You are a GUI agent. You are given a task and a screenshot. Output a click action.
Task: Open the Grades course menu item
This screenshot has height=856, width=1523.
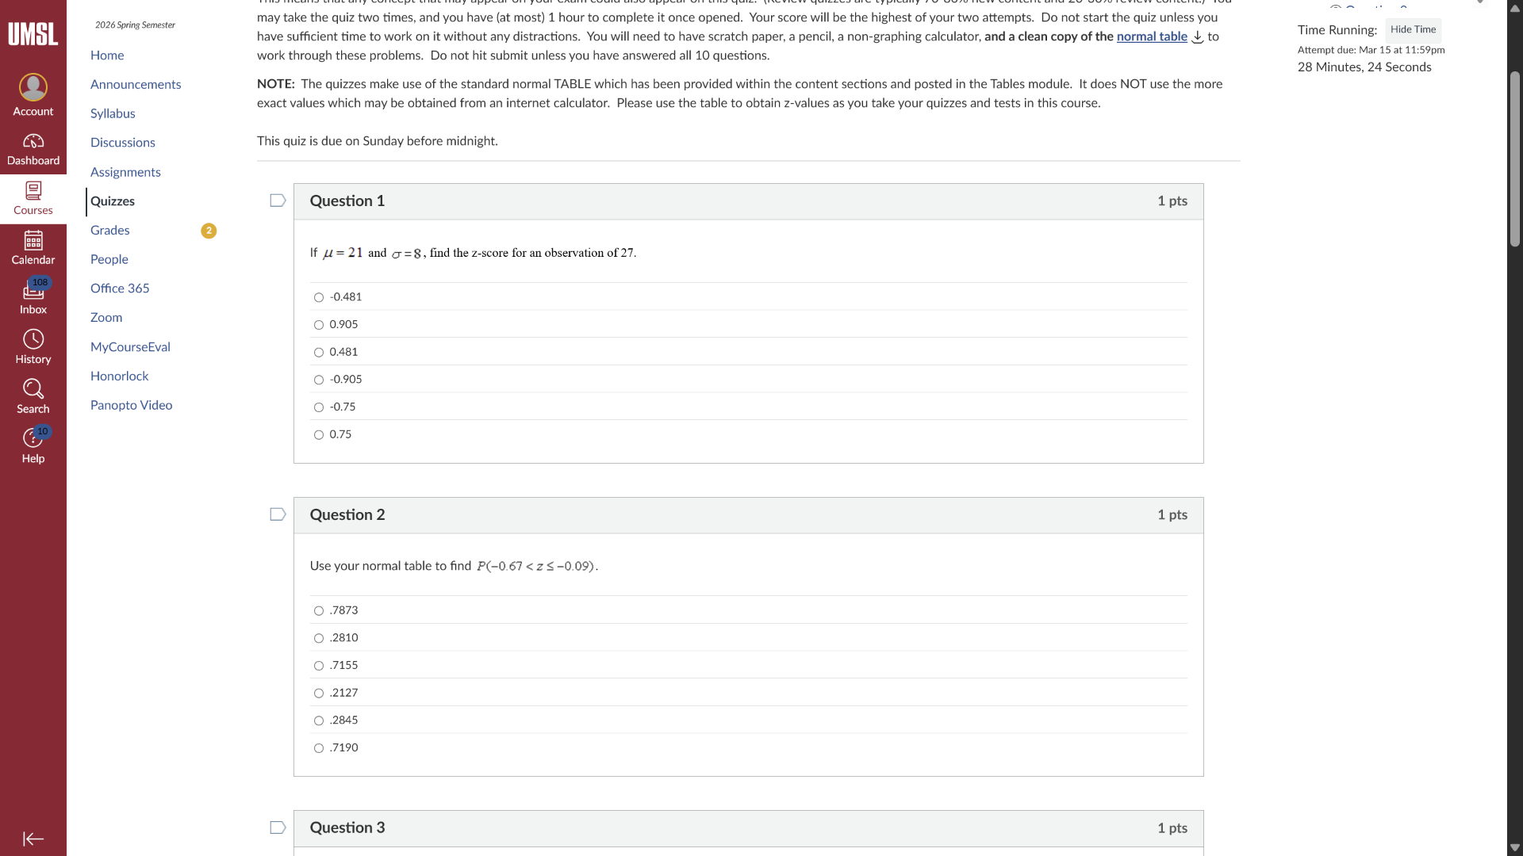coord(109,230)
